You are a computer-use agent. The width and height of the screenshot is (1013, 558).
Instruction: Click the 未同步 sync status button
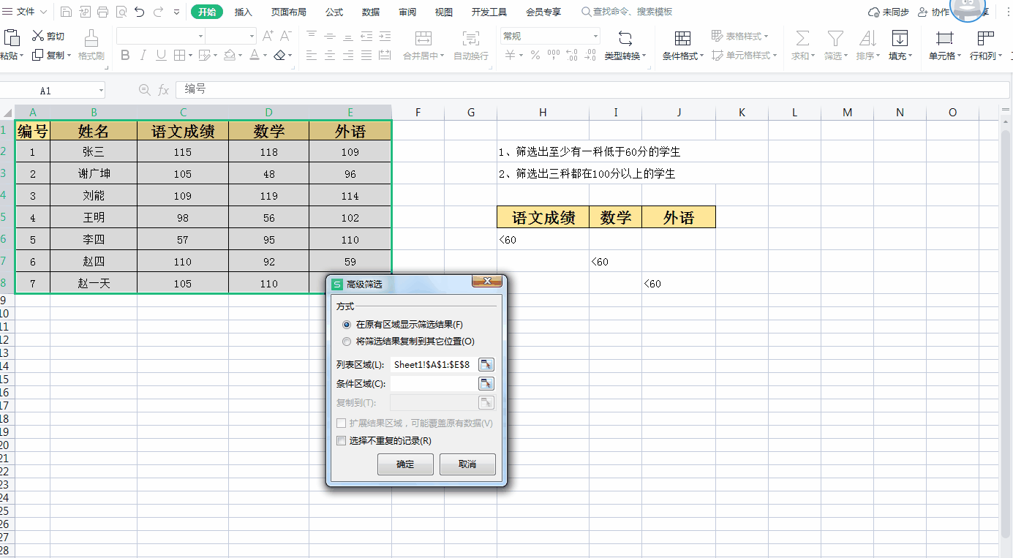click(x=888, y=12)
